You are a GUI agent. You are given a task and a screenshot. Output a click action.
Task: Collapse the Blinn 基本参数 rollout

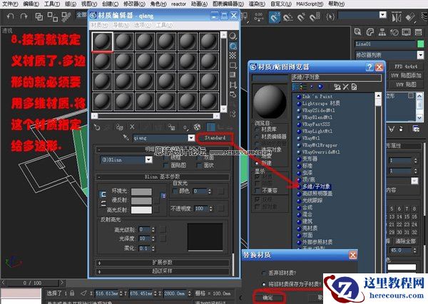163,177
